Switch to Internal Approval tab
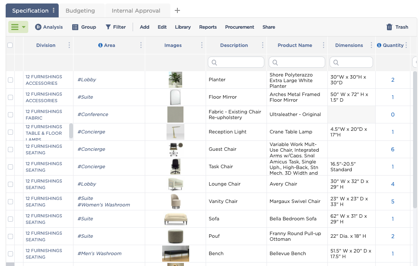 click(x=136, y=10)
